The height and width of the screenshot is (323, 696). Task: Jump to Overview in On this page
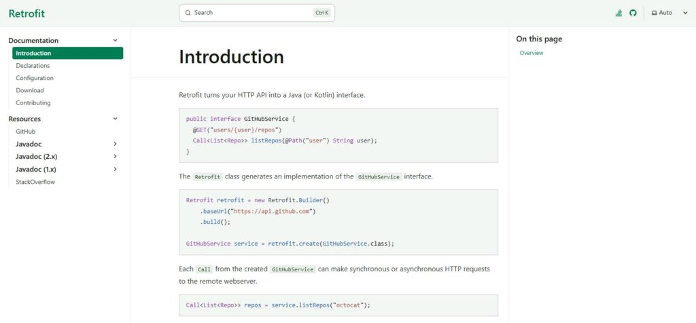[x=532, y=53]
